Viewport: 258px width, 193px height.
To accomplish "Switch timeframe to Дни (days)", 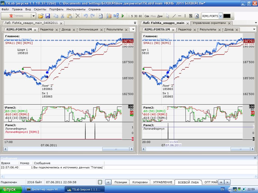I will point(160,16).
